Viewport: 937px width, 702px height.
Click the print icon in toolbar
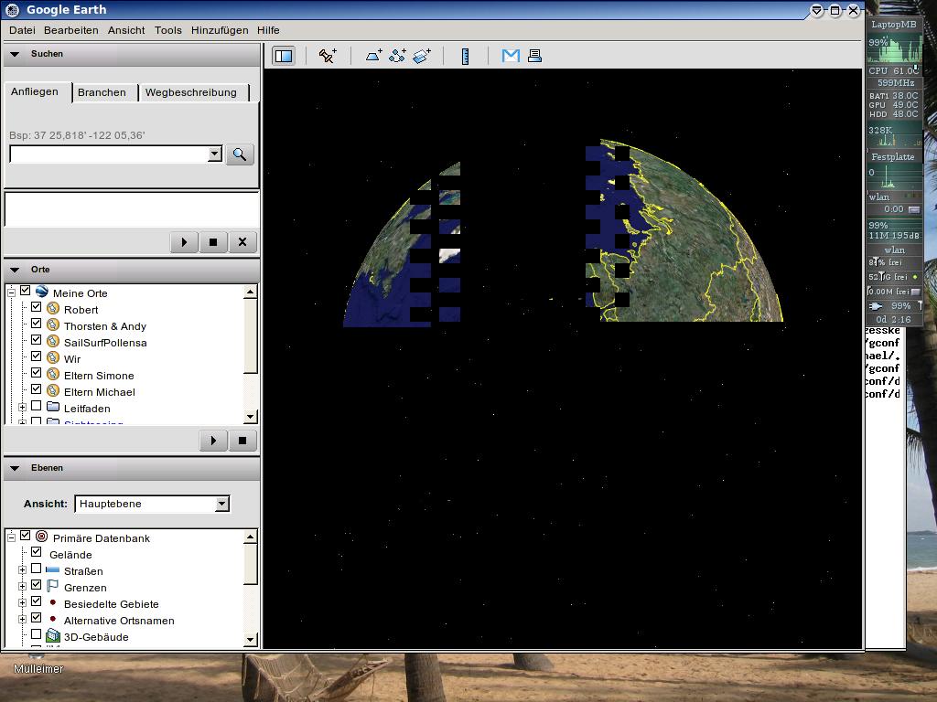coord(534,56)
